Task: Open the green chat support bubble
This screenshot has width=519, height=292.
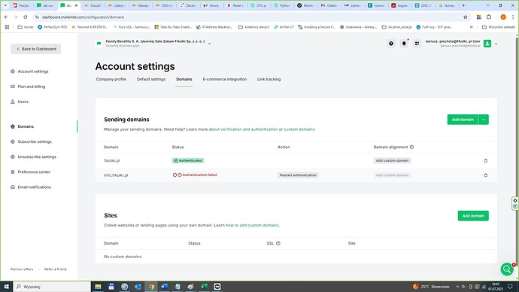Action: pyautogui.click(x=507, y=269)
